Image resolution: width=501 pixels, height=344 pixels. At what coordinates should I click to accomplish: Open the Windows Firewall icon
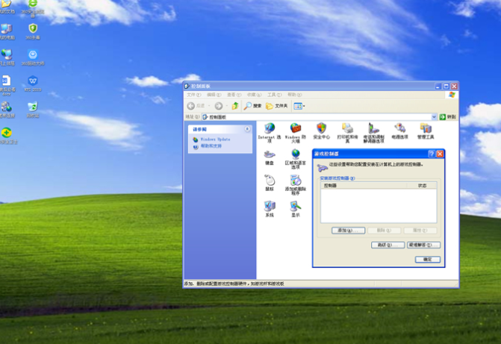point(296,133)
